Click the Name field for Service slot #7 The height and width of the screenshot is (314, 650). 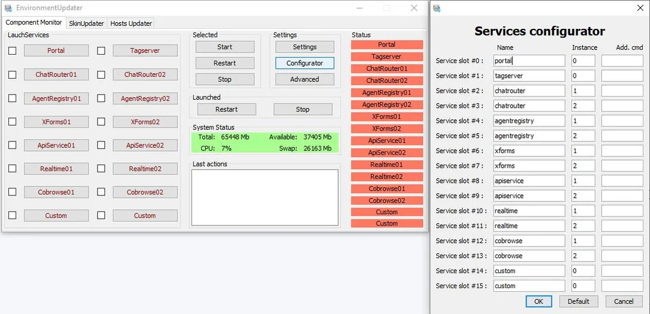[x=530, y=165]
